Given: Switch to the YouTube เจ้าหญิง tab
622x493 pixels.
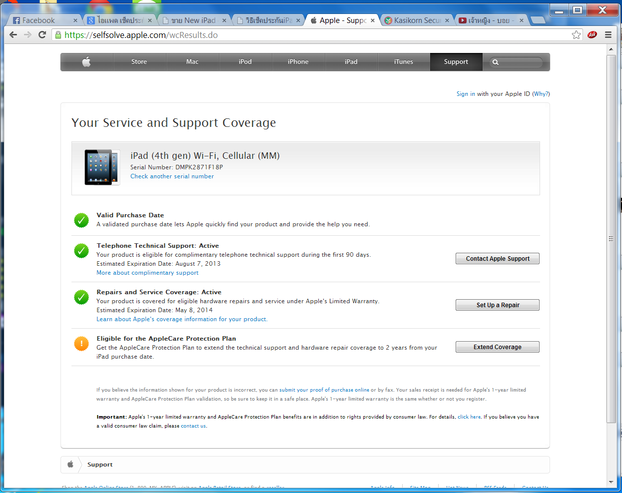Looking at the screenshot, I should (x=491, y=20).
